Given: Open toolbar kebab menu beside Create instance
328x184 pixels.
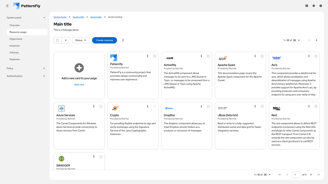Looking at the screenshot, I should (x=123, y=40).
